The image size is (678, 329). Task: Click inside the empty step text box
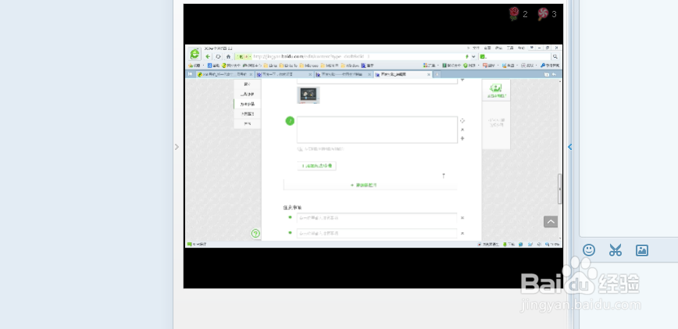pos(377,130)
